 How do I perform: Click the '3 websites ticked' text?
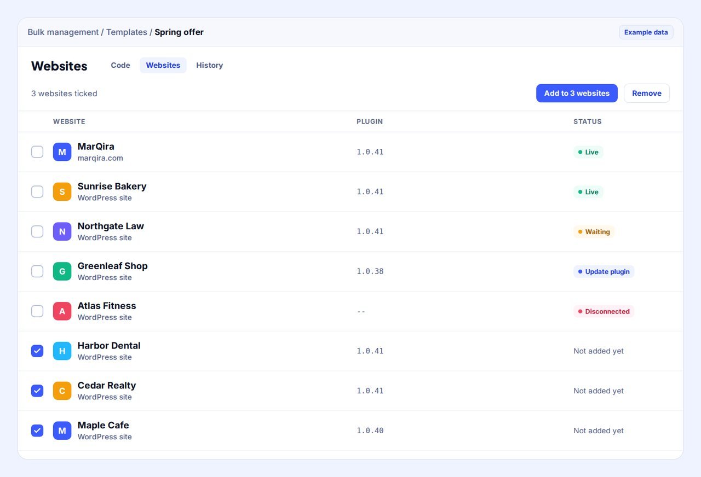click(x=64, y=94)
